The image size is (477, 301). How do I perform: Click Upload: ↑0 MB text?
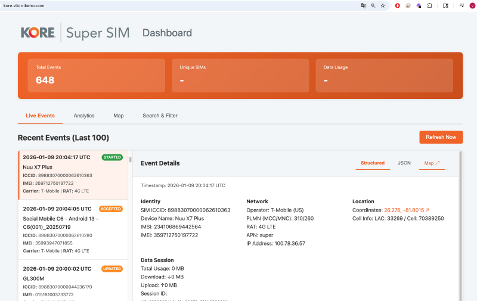(159, 285)
